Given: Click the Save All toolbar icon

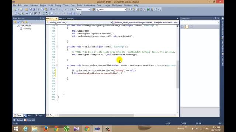Looking at the screenshot, I should pyautogui.click(x=34, y=10).
